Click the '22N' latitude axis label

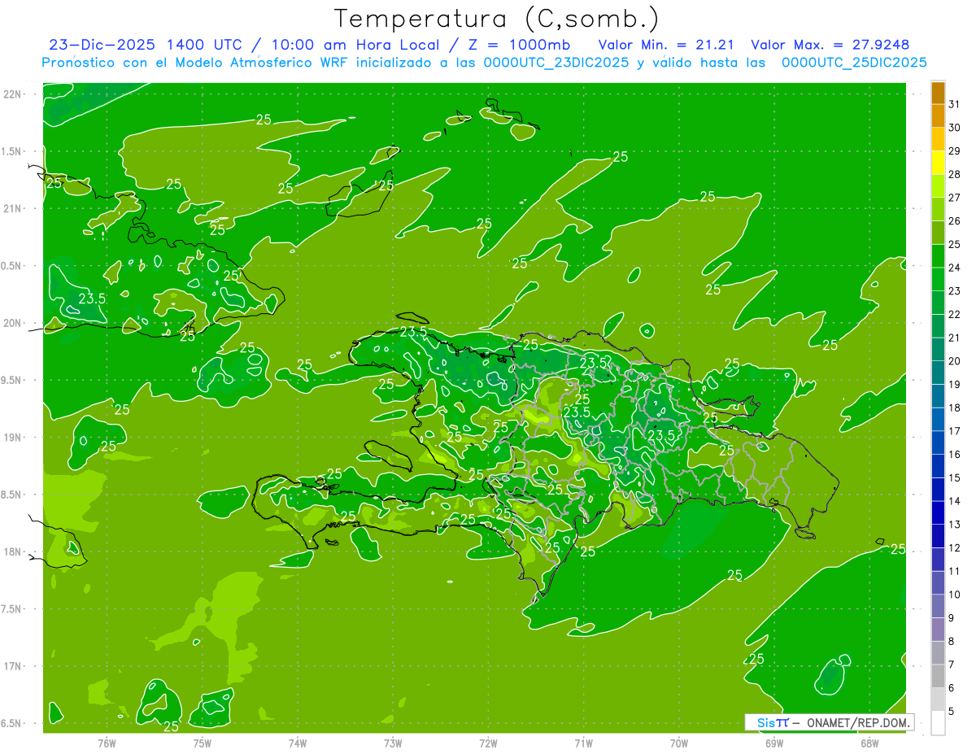click(14, 94)
